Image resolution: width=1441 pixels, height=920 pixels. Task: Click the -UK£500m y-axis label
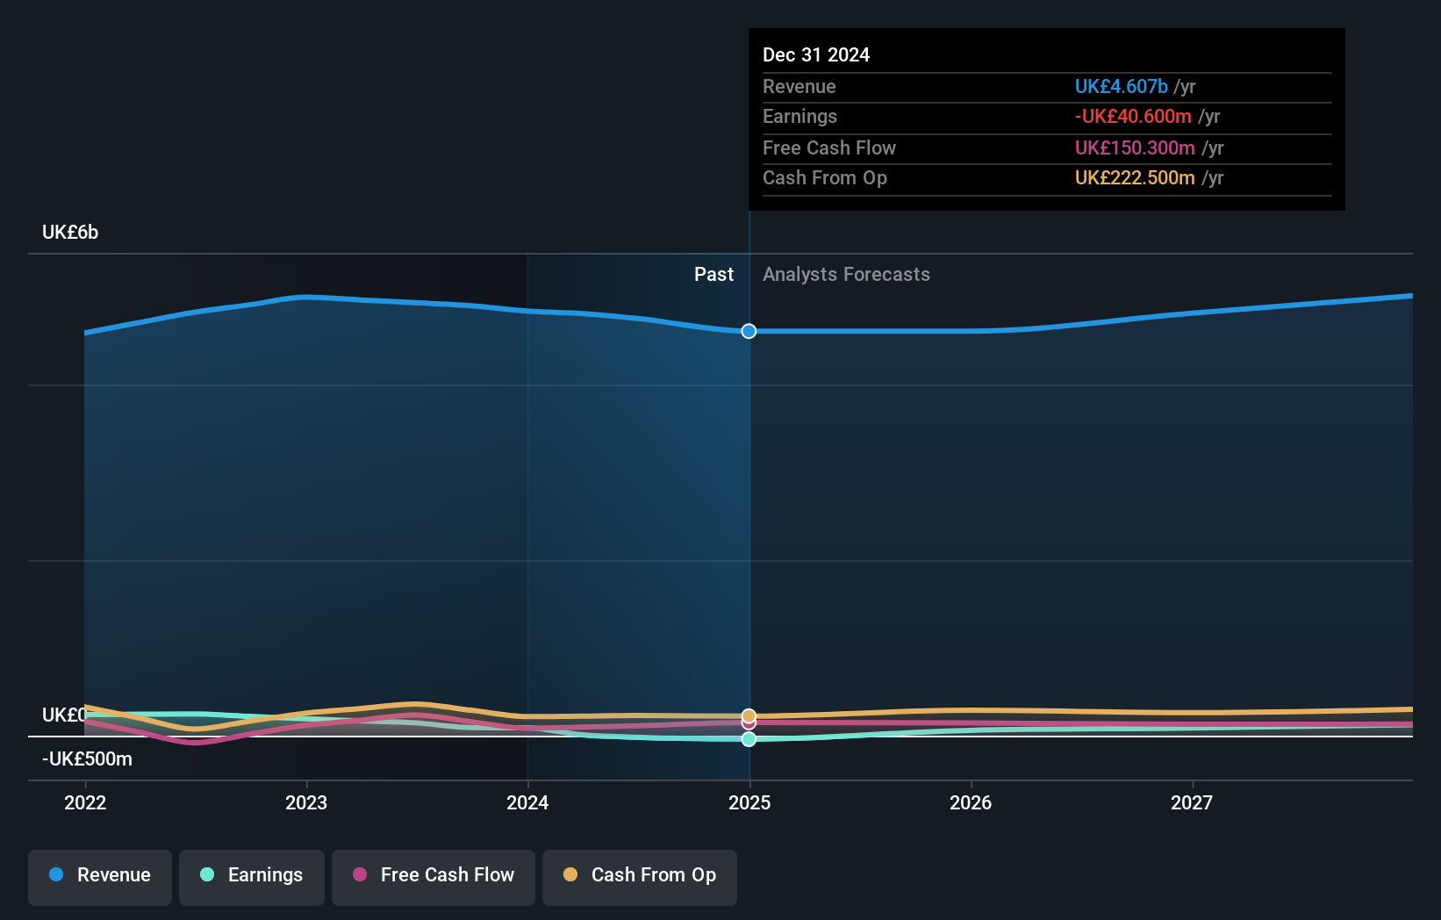tap(87, 759)
